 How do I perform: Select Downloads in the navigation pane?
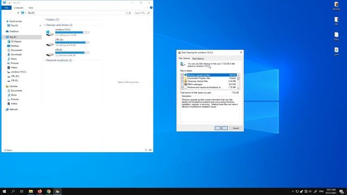[x=16, y=54]
